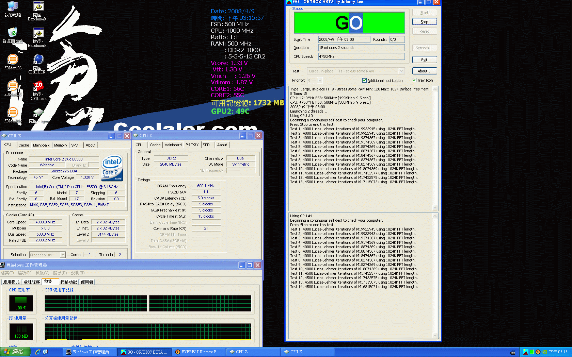This screenshot has height=357, width=572.
Task: Switch to SPD tab in right CPU-Z
Action: pyautogui.click(x=206, y=145)
